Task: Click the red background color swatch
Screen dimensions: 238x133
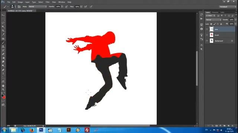Action: 4,98
